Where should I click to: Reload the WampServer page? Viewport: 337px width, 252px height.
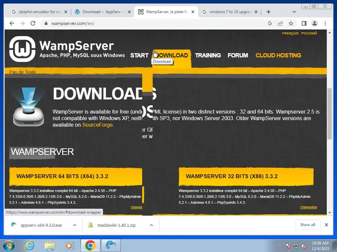pos(33,23)
